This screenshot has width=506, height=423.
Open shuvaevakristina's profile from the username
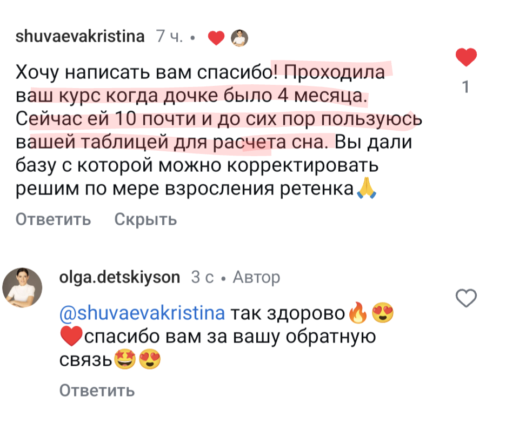tap(81, 37)
